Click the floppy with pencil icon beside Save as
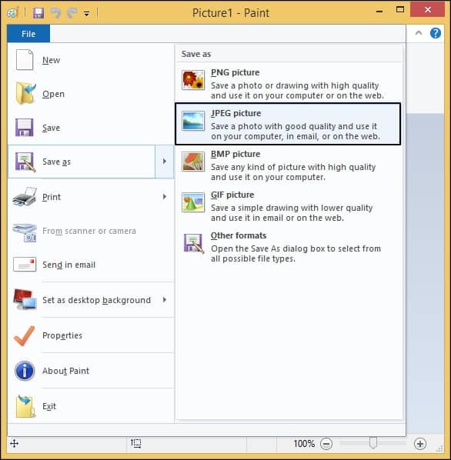 click(x=25, y=162)
